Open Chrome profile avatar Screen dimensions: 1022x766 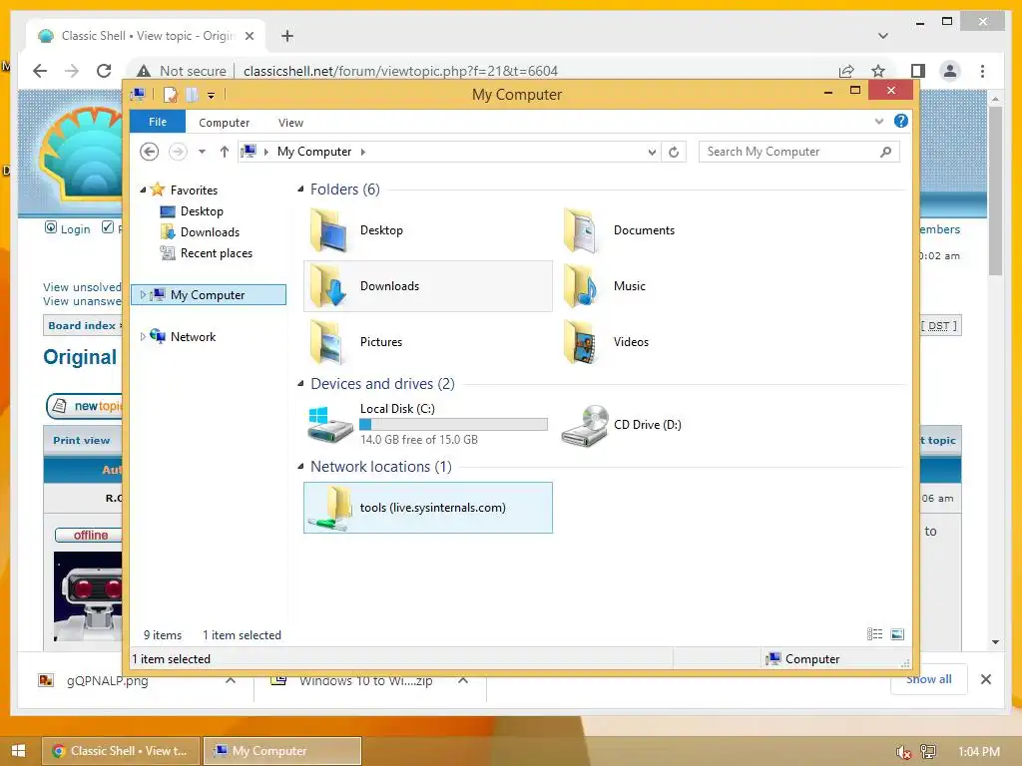[x=950, y=71]
